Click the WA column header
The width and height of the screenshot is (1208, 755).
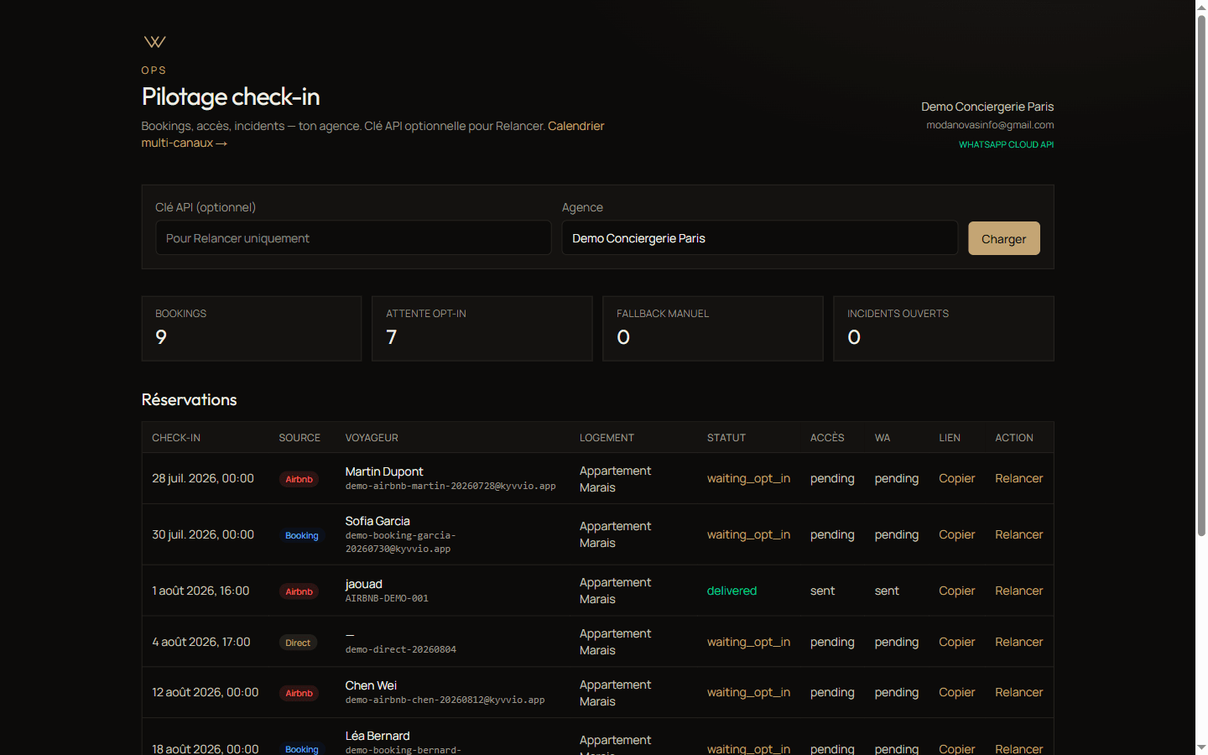[883, 438]
